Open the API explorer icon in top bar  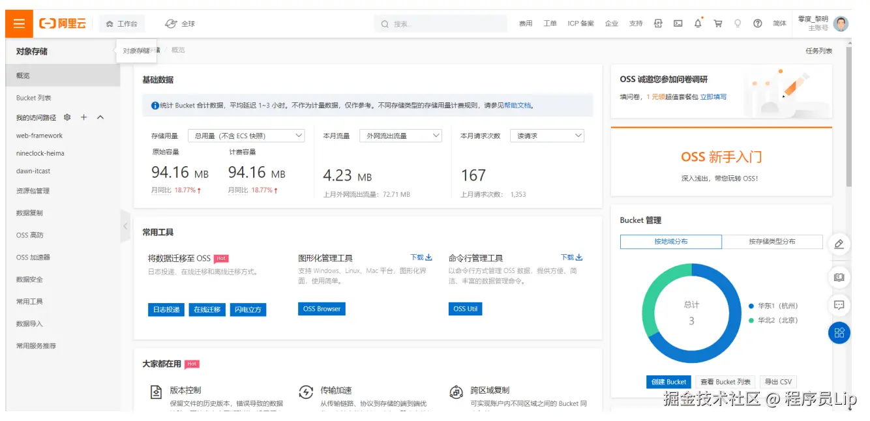[658, 23]
